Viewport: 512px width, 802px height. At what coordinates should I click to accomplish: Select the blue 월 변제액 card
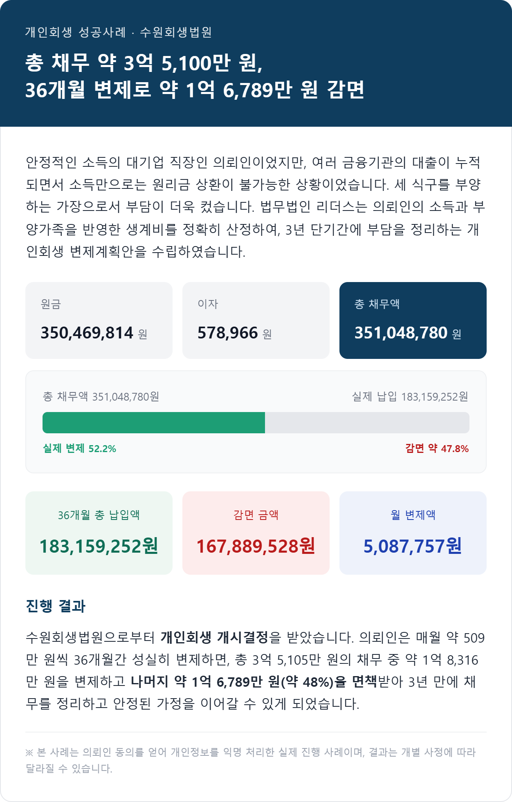tap(413, 533)
